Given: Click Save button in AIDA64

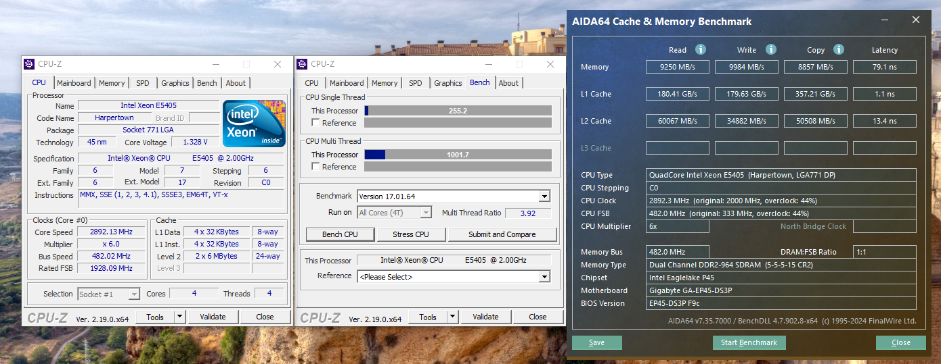Looking at the screenshot, I should (596, 342).
